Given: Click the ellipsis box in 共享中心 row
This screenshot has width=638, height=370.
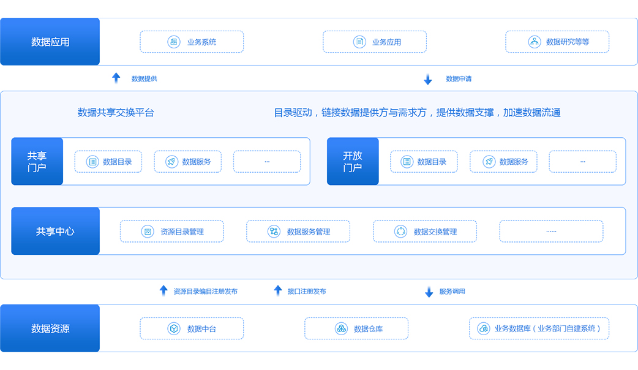Looking at the screenshot, I should [551, 232].
